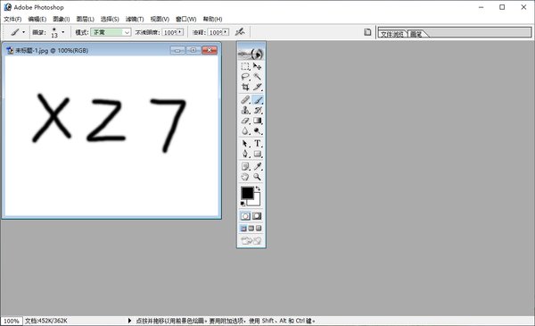Click the flow value field

tap(216, 32)
